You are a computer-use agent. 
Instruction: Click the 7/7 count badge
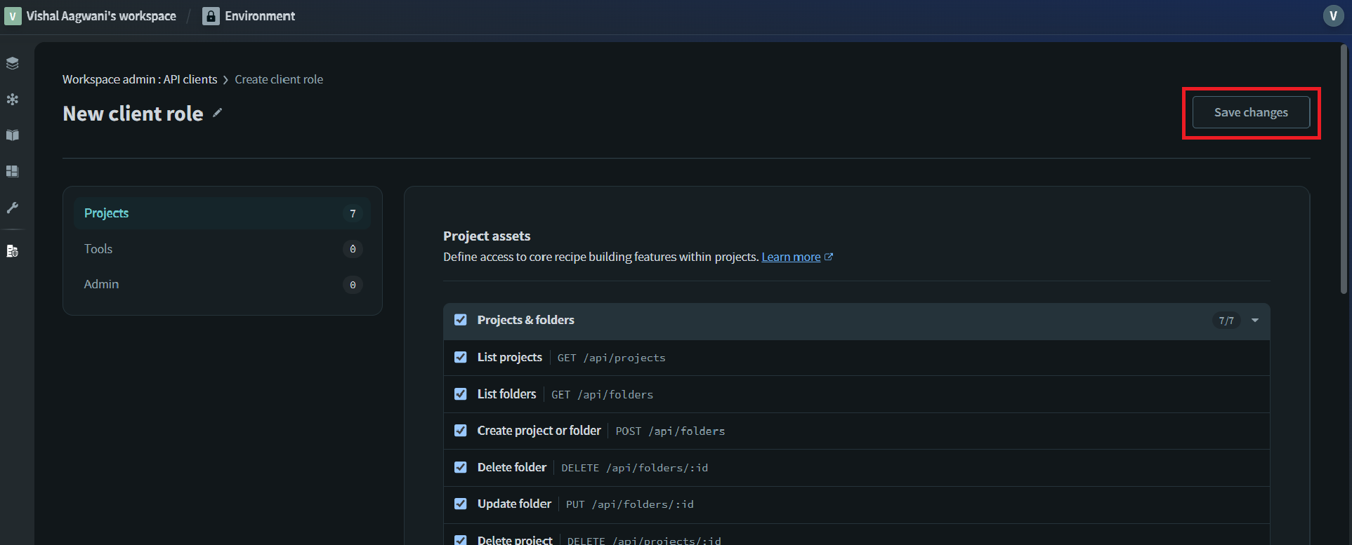coord(1226,321)
